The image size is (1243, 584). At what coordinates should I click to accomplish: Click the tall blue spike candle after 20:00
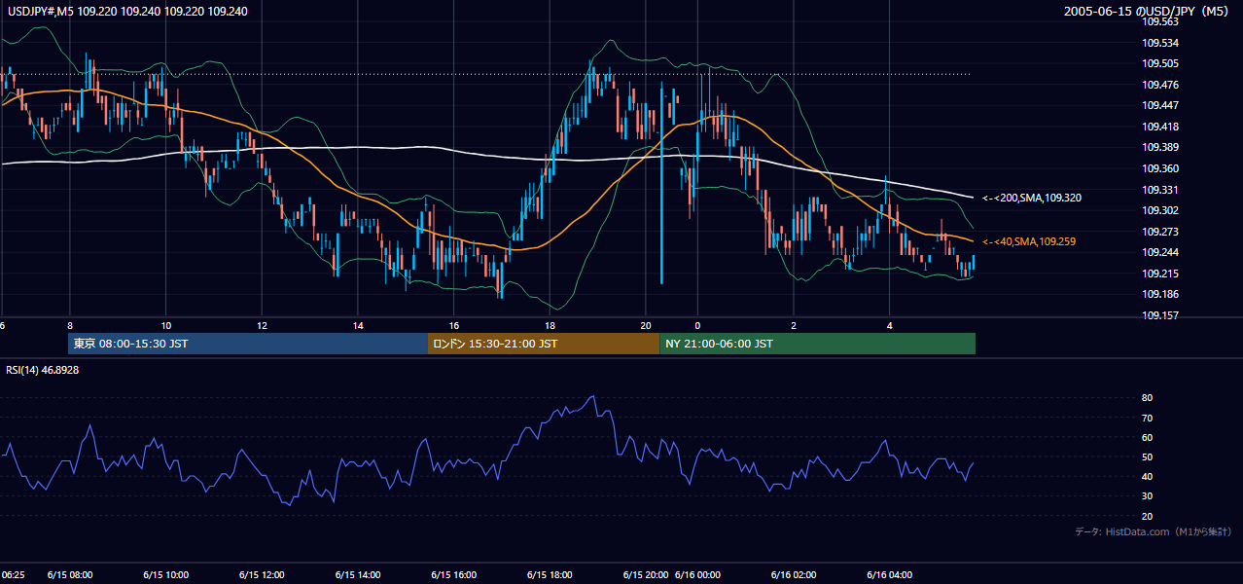click(661, 183)
